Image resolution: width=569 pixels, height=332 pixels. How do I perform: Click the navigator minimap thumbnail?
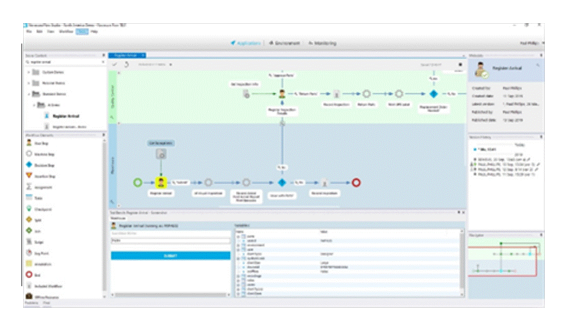pos(506,268)
